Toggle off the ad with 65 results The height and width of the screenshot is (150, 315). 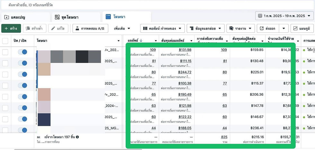(x=22, y=97)
